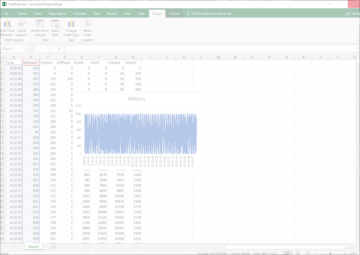Switch to the Home tab
Image resolution: width=360 pixels, height=255 pixels.
pos(22,14)
